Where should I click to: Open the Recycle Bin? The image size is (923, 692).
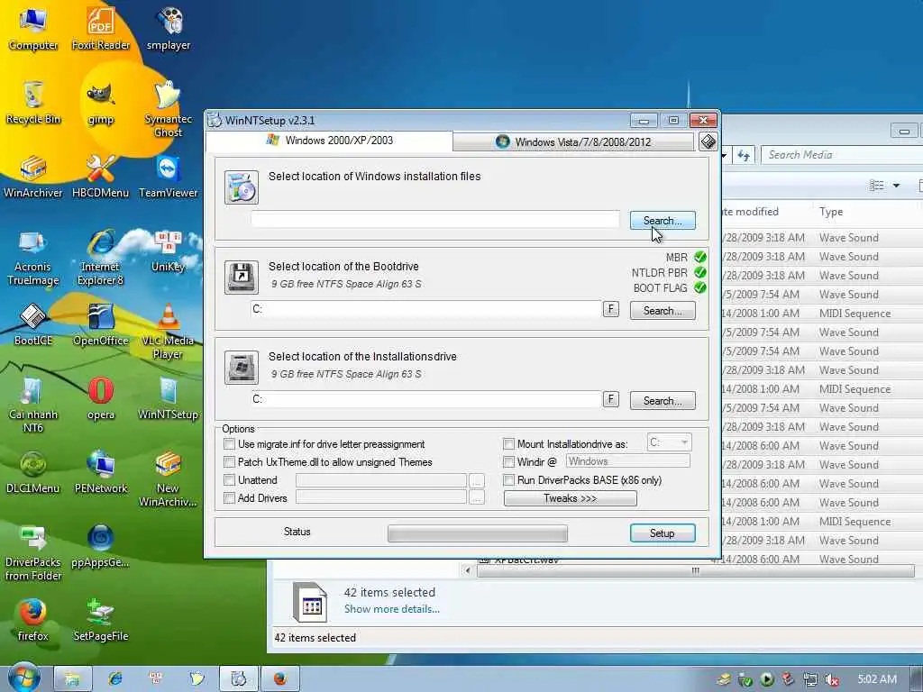coord(33,103)
